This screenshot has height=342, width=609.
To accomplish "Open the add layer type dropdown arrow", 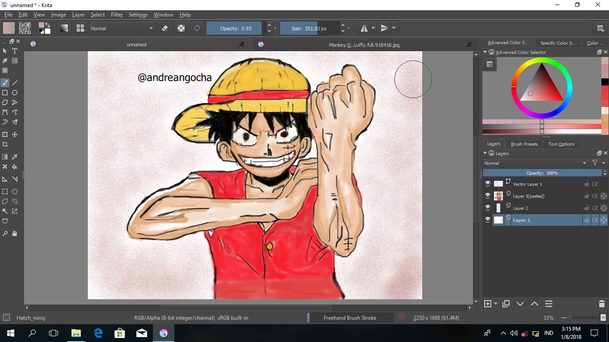I will point(496,304).
